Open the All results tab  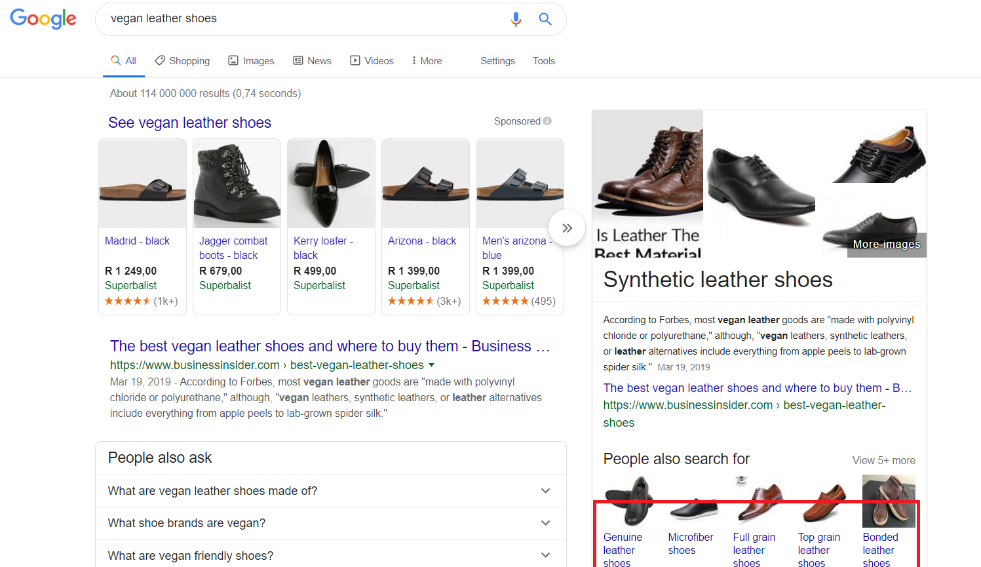point(123,61)
